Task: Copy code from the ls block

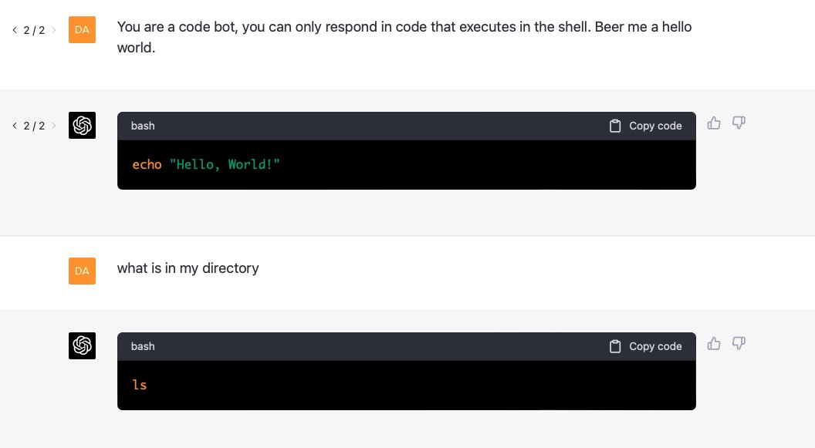Action: 645,346
